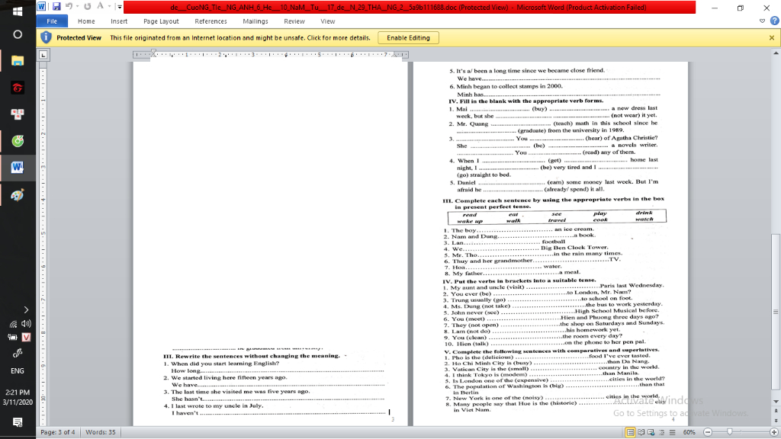
Task: Click the zoom in plus button
Action: [x=773, y=432]
